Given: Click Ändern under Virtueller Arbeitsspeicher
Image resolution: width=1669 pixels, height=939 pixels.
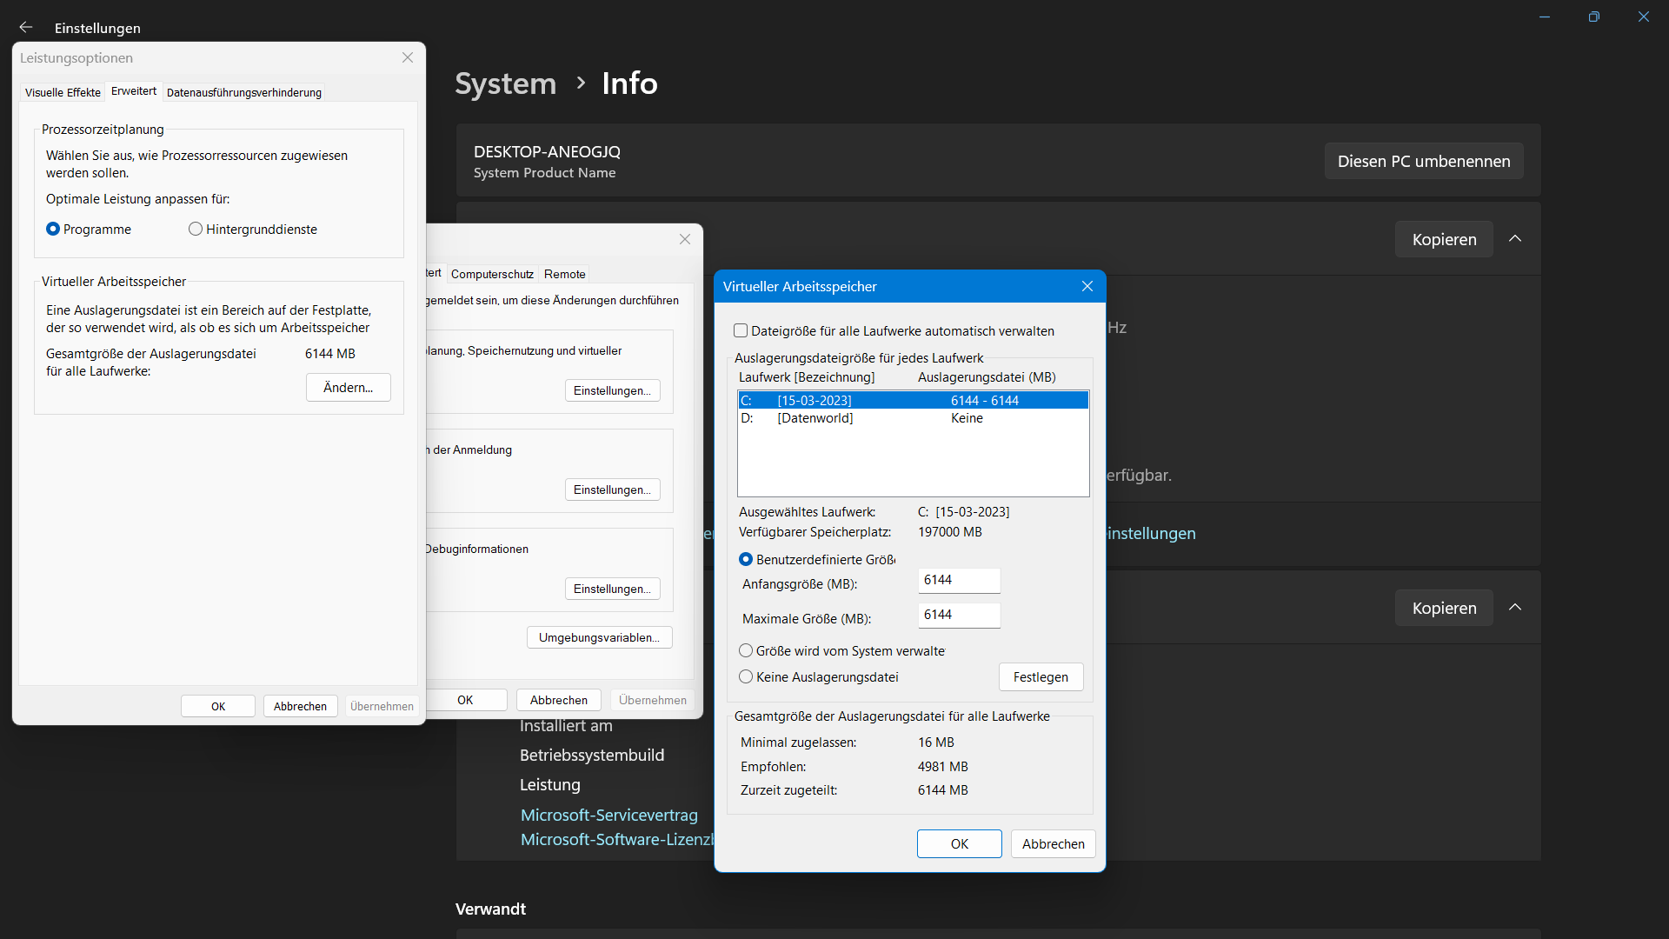Looking at the screenshot, I should coord(348,387).
